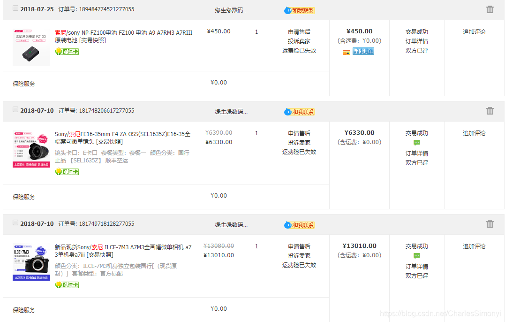Click 双方已评 in the ¥6330.00 order
Viewport: 505px width, 322px height.
417,163
